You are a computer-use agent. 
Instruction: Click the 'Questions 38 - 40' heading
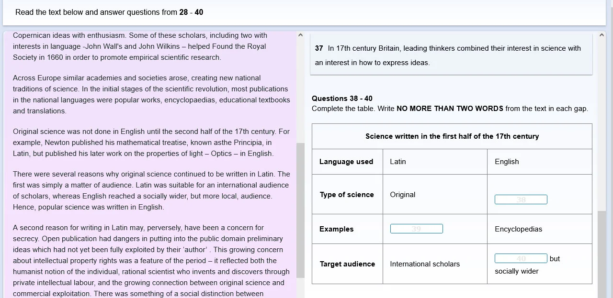(x=342, y=99)
